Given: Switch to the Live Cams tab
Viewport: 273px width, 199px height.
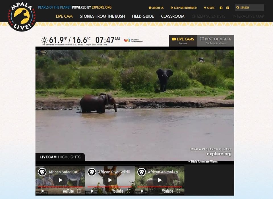Looking at the screenshot, I should pos(183,41).
